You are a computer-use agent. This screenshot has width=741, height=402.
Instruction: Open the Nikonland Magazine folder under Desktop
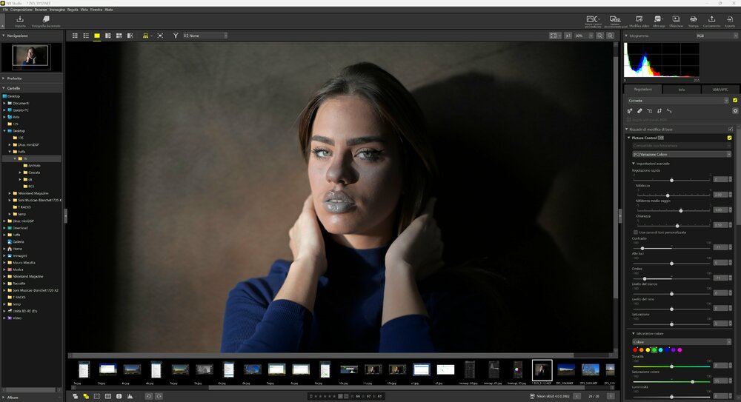[x=33, y=193]
